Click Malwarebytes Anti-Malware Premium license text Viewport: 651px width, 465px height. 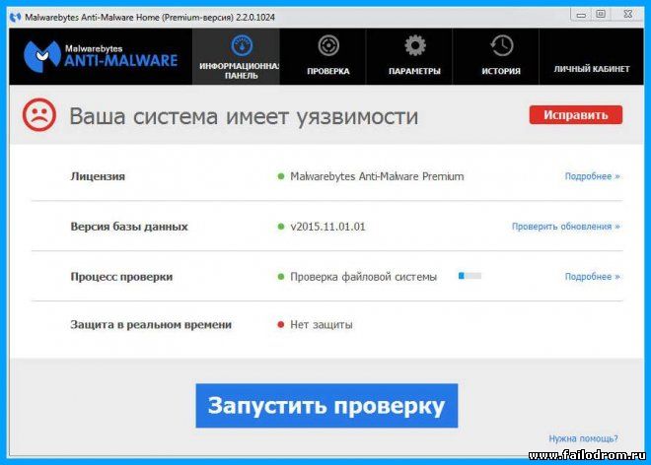click(x=377, y=176)
